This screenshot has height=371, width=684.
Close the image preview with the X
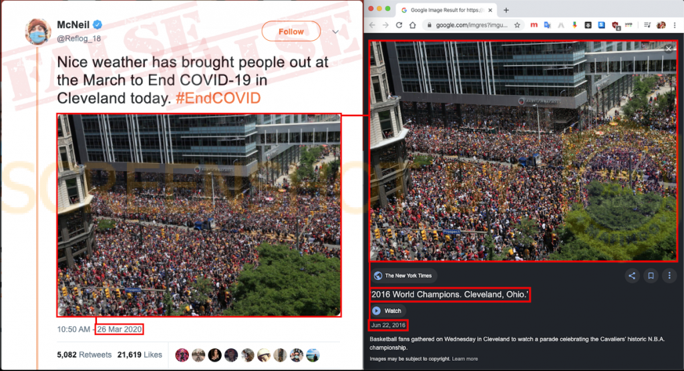(x=669, y=49)
